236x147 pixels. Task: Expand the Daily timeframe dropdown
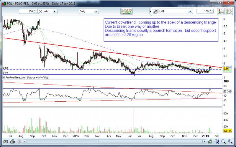coord(88,12)
